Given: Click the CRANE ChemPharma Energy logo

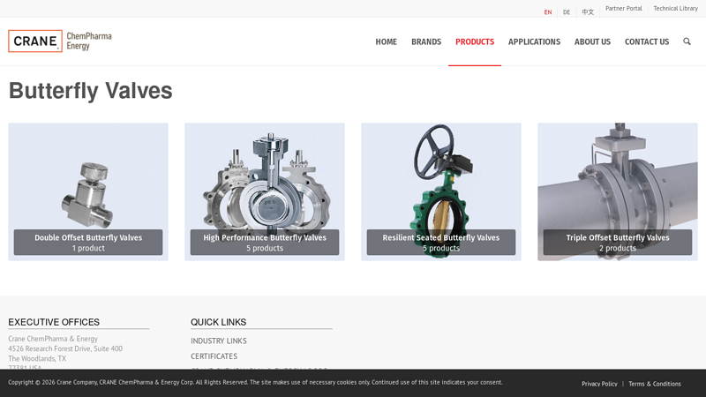Looking at the screenshot, I should point(60,41).
